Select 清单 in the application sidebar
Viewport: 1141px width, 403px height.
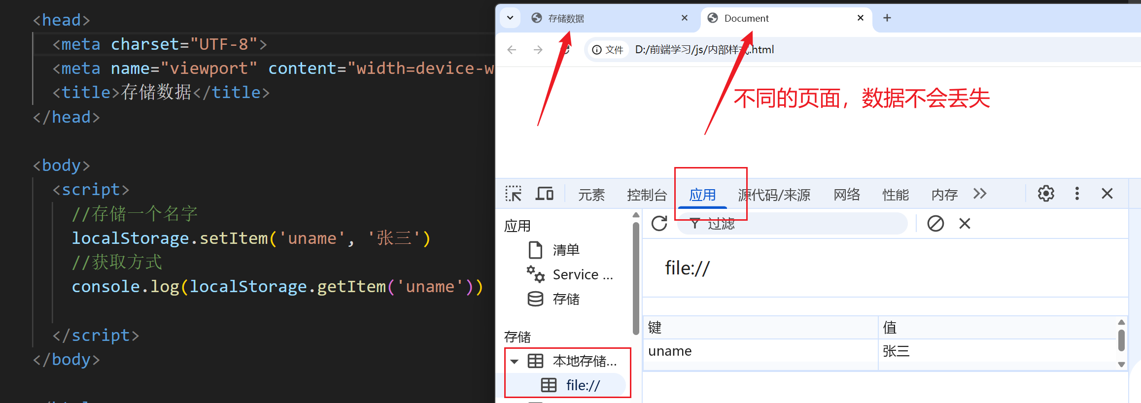[566, 250]
